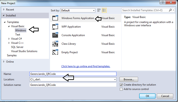
Task: Collapse the Installed section
Action: point(4,15)
